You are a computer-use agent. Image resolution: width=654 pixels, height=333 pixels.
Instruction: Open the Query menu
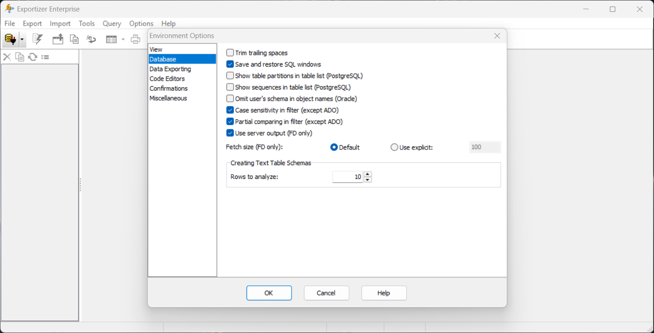pos(112,23)
